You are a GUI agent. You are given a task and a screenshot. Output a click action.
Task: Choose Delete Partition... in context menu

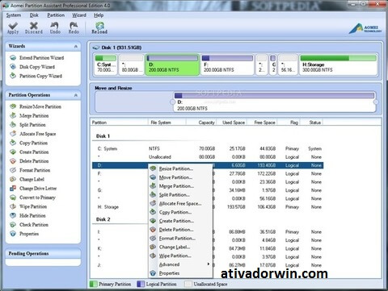(x=180, y=230)
